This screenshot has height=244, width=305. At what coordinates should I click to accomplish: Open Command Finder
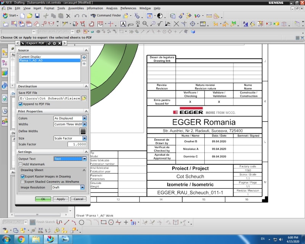point(106,15)
